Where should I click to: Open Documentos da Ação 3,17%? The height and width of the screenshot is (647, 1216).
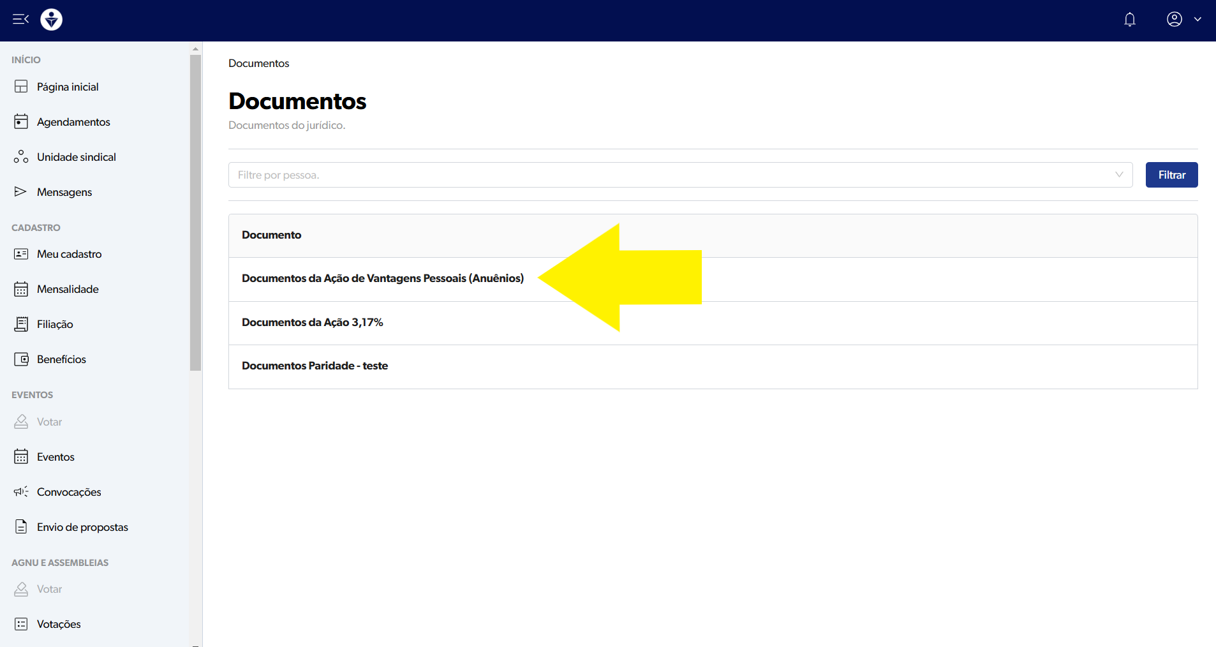tap(312, 323)
